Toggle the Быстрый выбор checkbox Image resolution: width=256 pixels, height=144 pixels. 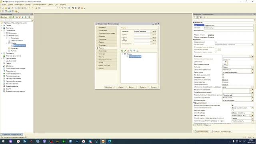coord(233,110)
